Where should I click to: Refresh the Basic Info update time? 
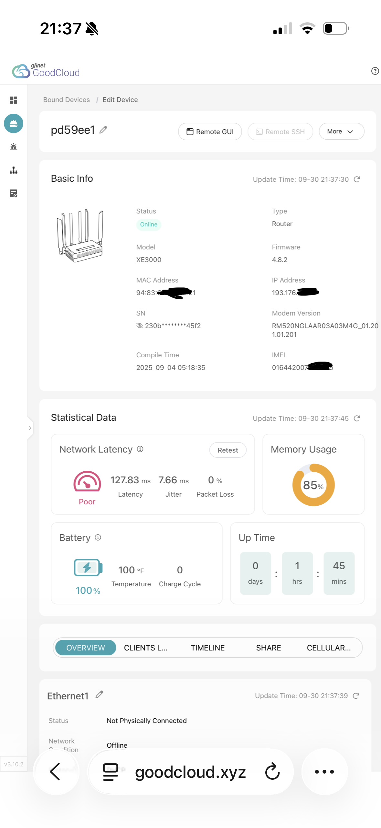coord(357,179)
